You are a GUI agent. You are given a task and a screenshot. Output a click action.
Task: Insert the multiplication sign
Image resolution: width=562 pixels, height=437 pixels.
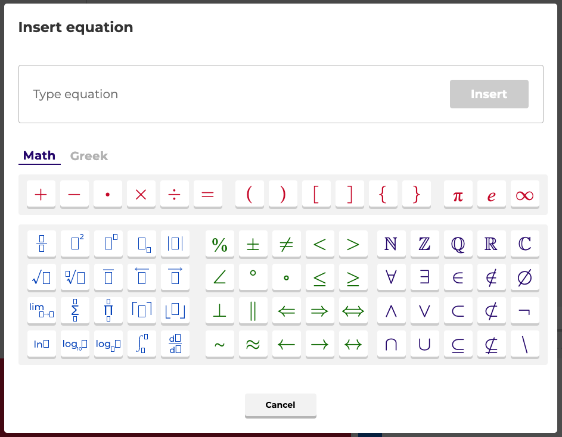point(141,194)
